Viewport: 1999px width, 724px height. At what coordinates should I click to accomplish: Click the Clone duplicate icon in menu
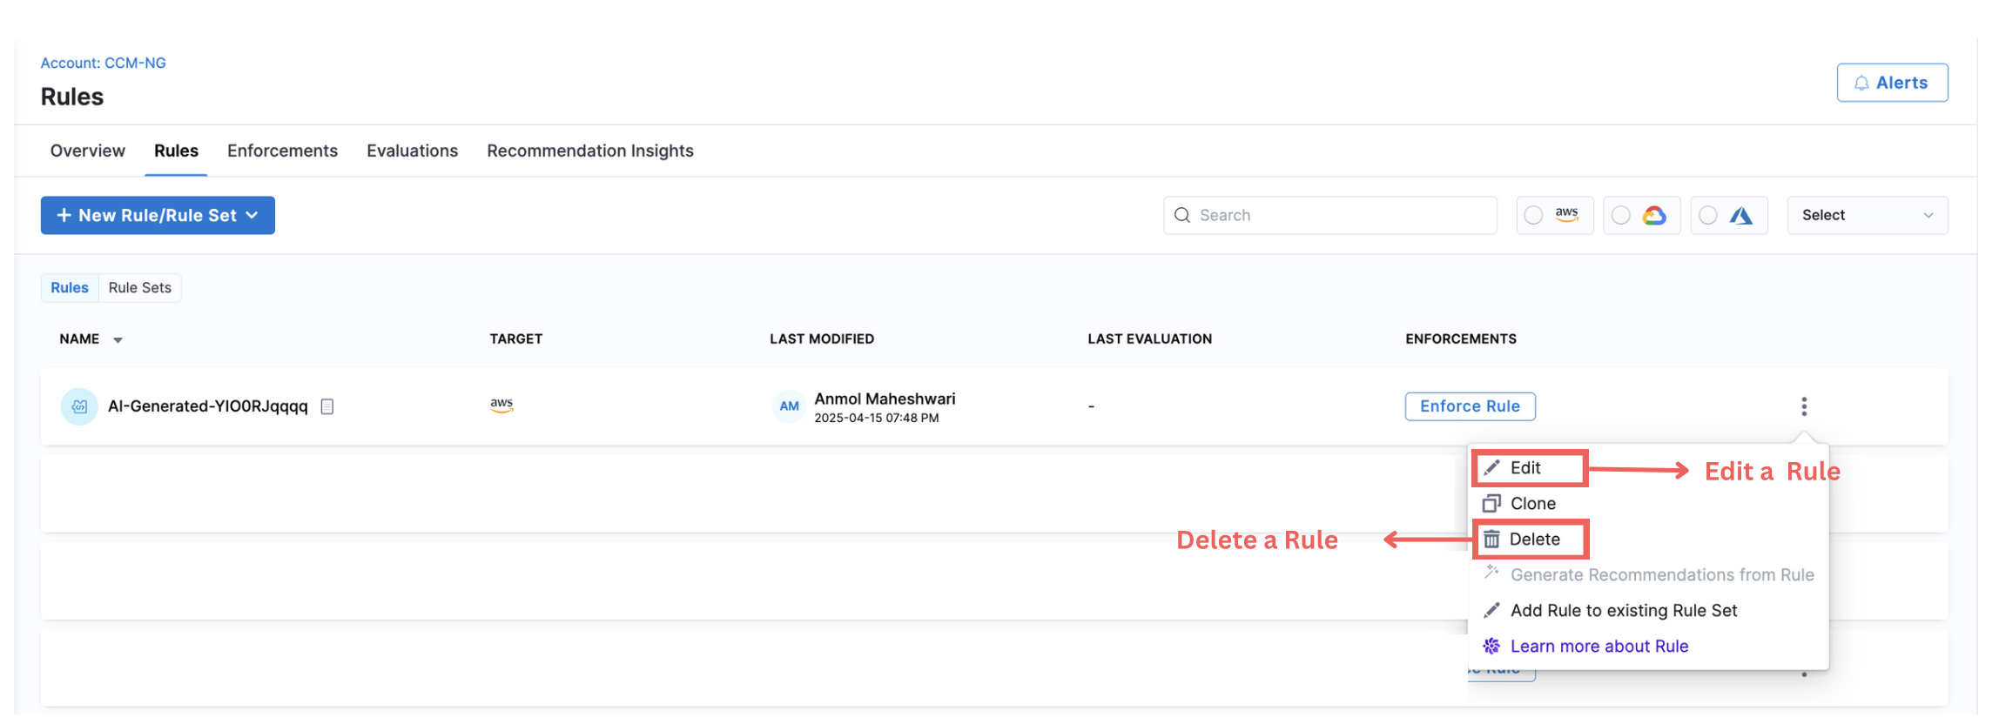(1491, 504)
